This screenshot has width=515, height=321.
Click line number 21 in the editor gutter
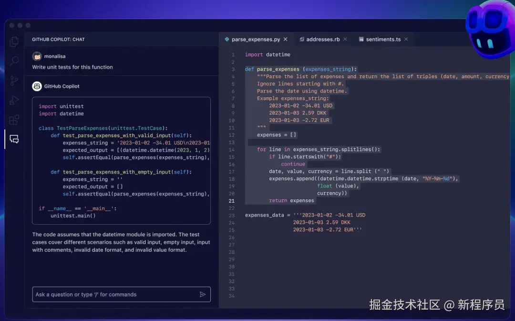coord(232,201)
